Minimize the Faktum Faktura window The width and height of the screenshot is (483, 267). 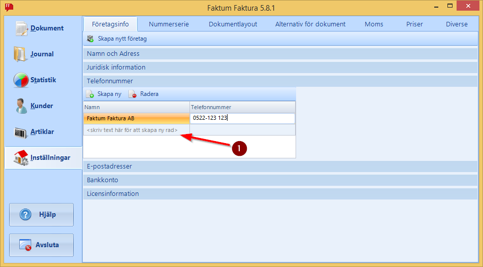[436, 6]
